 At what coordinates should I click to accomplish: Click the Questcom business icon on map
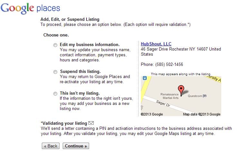pyautogui.click(x=205, y=96)
